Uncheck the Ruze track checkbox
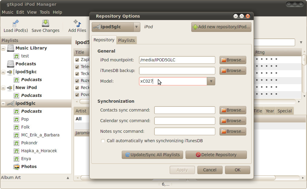This screenshot has width=307, height=189. (x=77, y=81)
